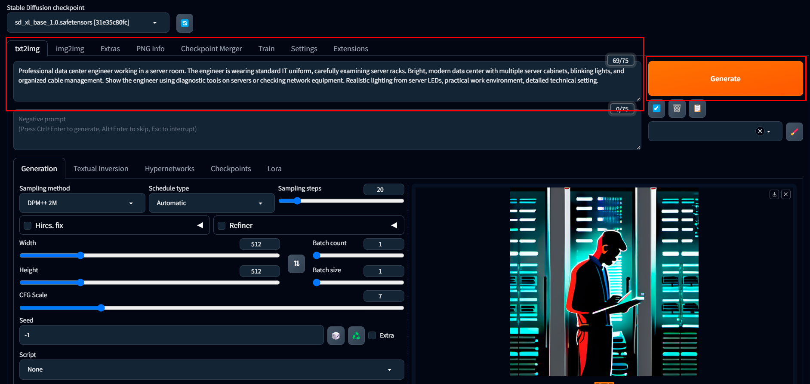Enable the Refiner checkbox
This screenshot has width=810, height=384.
pyautogui.click(x=222, y=226)
